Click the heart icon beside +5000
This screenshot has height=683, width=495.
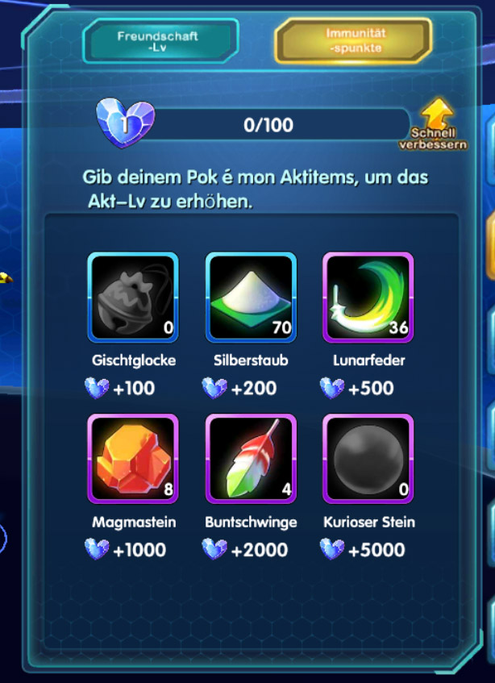(x=332, y=549)
